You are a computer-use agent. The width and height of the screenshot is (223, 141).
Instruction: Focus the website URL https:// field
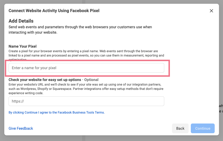86,101
